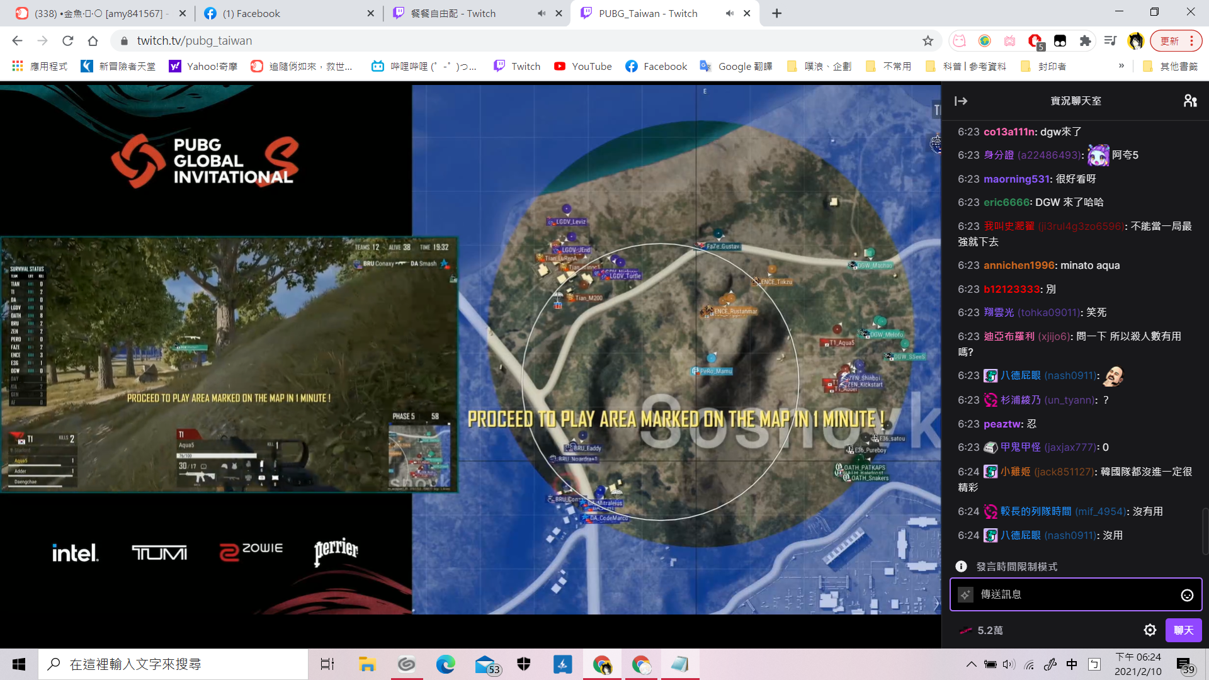Open the Windows Start menu
Image resolution: width=1209 pixels, height=680 pixels.
pyautogui.click(x=19, y=664)
